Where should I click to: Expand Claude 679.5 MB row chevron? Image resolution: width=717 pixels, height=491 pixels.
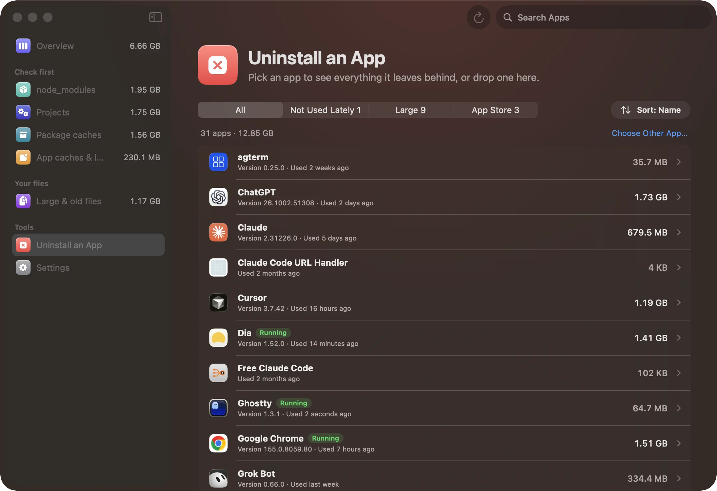coord(679,232)
